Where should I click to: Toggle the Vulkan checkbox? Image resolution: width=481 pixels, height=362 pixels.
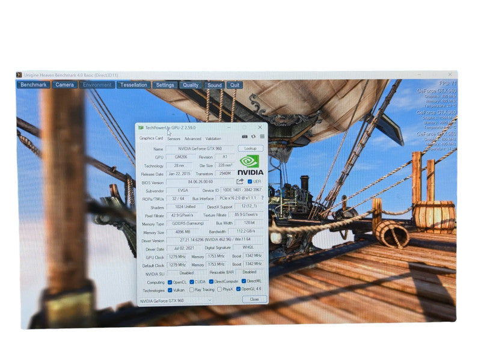(170, 290)
